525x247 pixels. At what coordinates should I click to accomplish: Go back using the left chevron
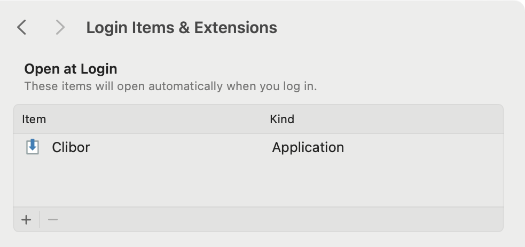[x=22, y=27]
